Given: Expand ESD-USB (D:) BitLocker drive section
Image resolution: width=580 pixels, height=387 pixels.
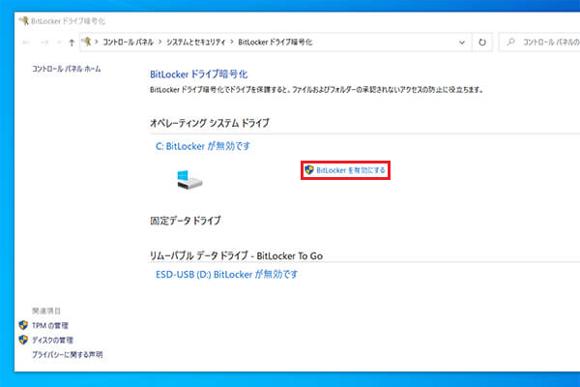Looking at the screenshot, I should coord(226,274).
